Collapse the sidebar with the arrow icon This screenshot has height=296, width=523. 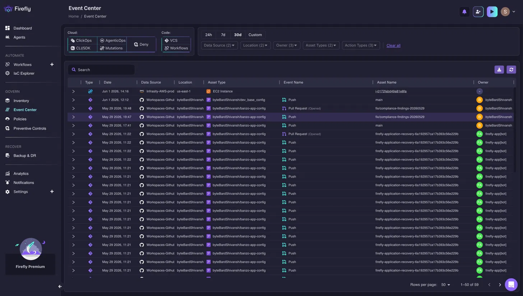click(x=60, y=287)
